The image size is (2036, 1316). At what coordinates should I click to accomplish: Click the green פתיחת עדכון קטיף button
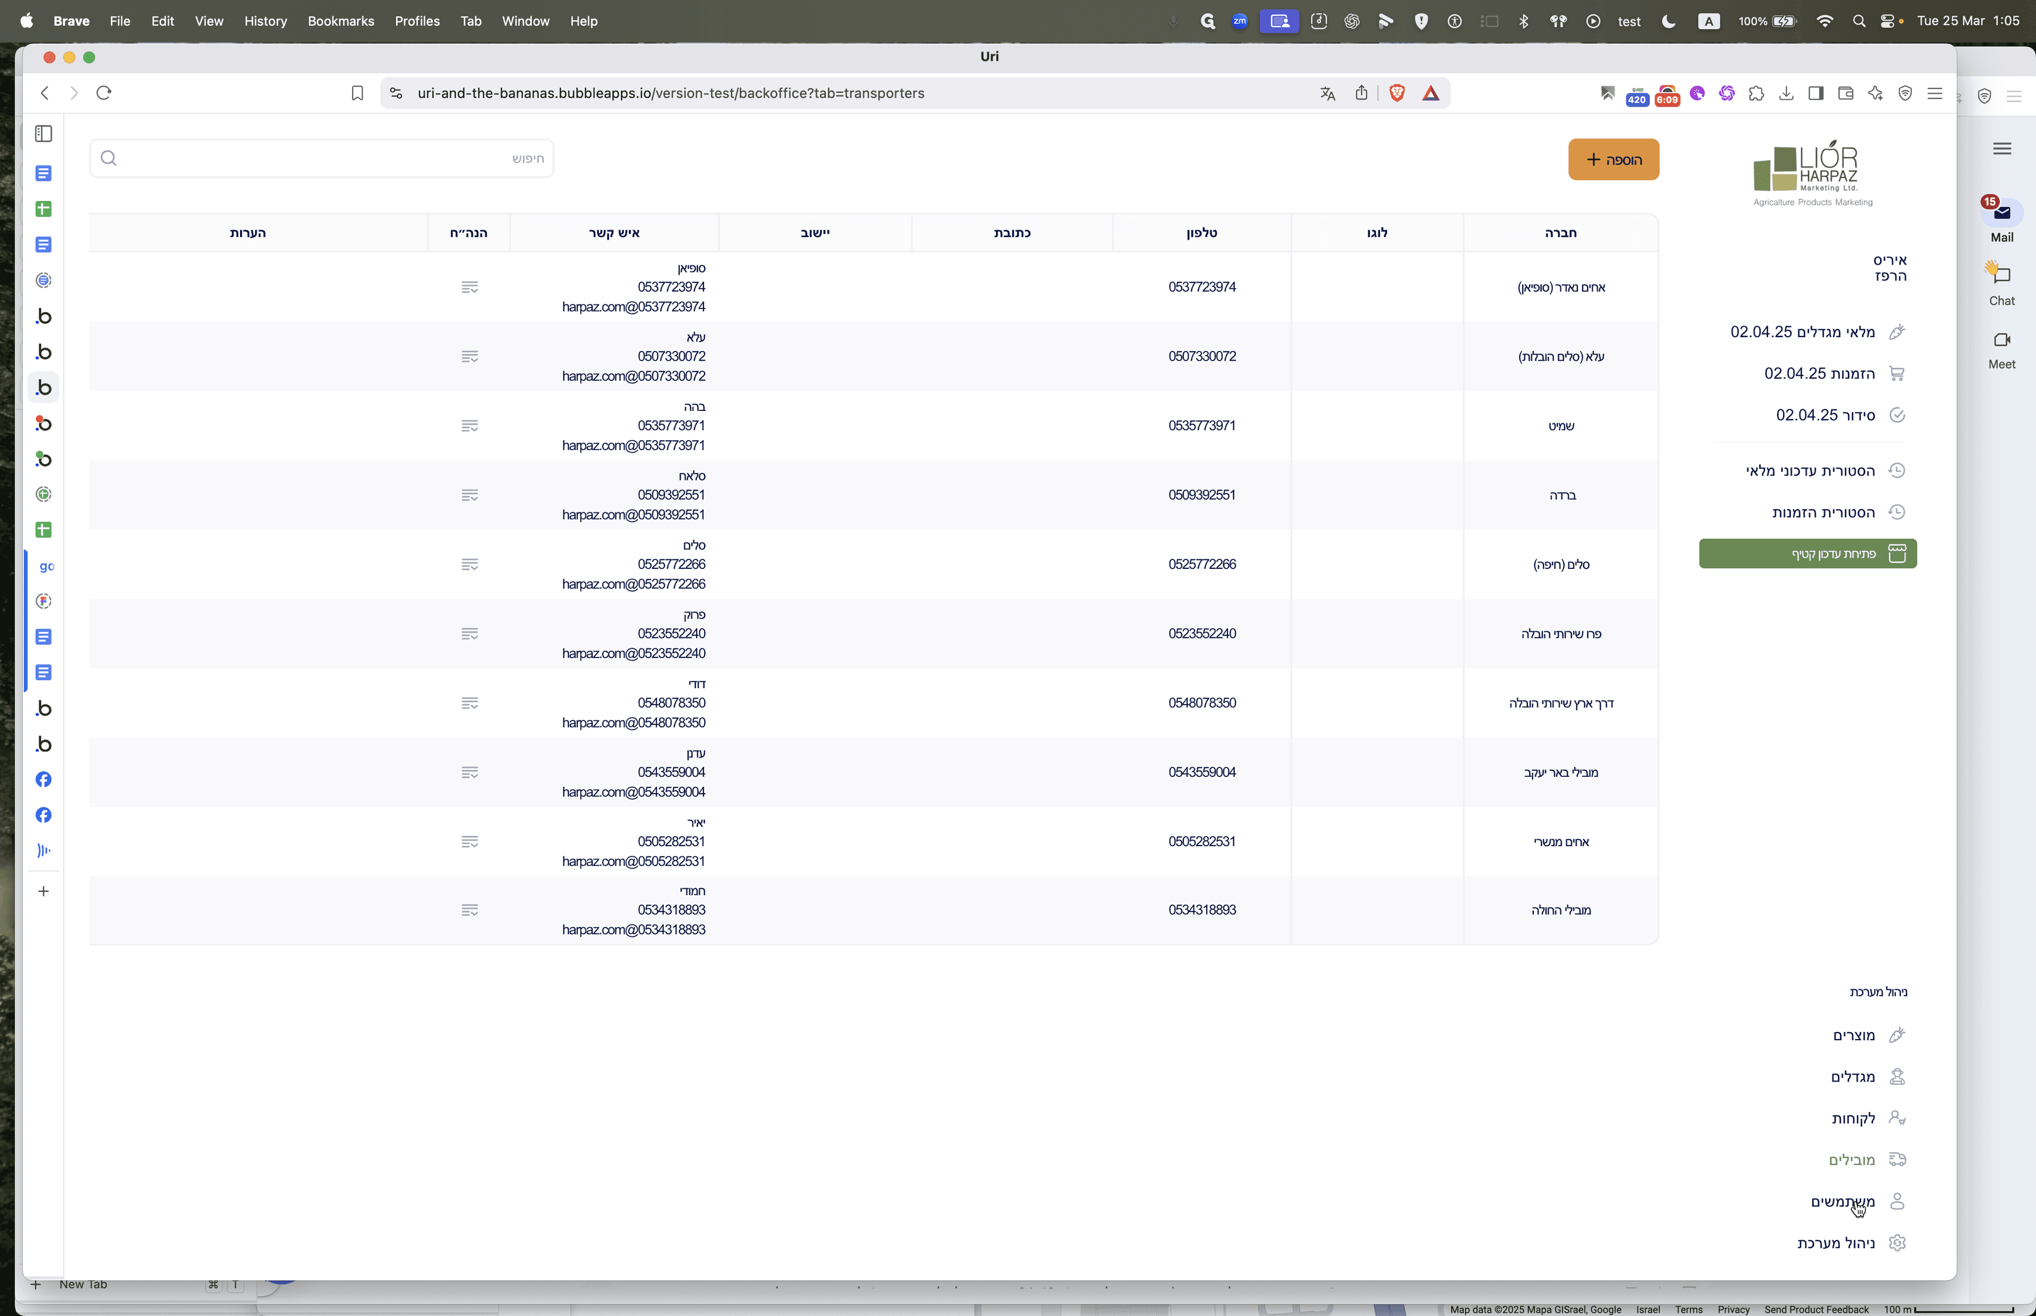pyautogui.click(x=1807, y=554)
